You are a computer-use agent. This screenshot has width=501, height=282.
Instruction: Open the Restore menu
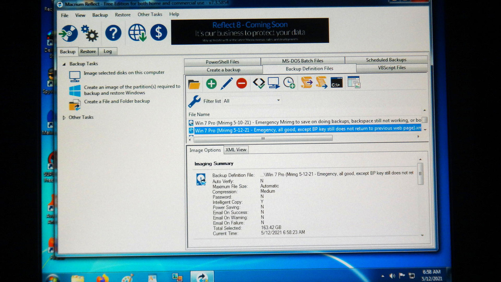[123, 15]
